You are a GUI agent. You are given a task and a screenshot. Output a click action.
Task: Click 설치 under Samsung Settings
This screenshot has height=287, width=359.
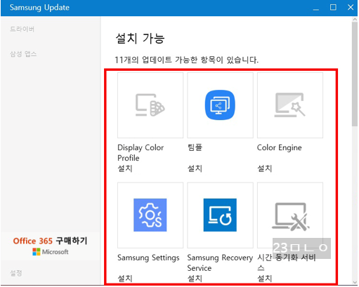tap(125, 279)
